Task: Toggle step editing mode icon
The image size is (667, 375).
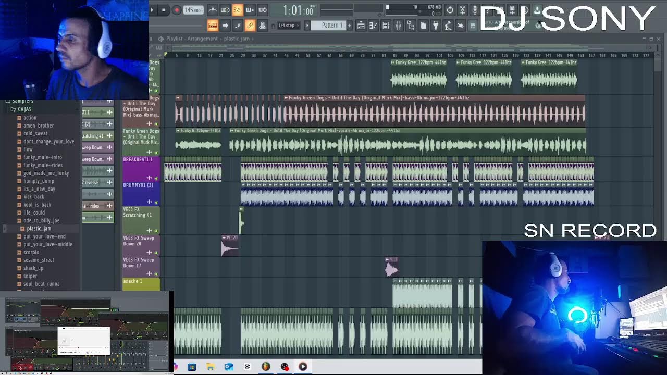Action: [238, 25]
